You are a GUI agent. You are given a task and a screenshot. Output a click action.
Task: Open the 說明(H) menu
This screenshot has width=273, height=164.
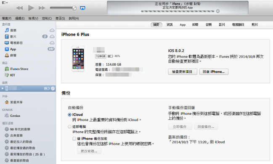tap(74, 18)
